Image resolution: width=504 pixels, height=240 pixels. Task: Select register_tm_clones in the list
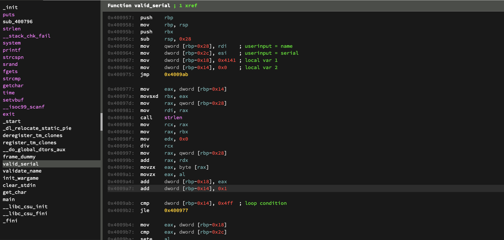coord(30,143)
